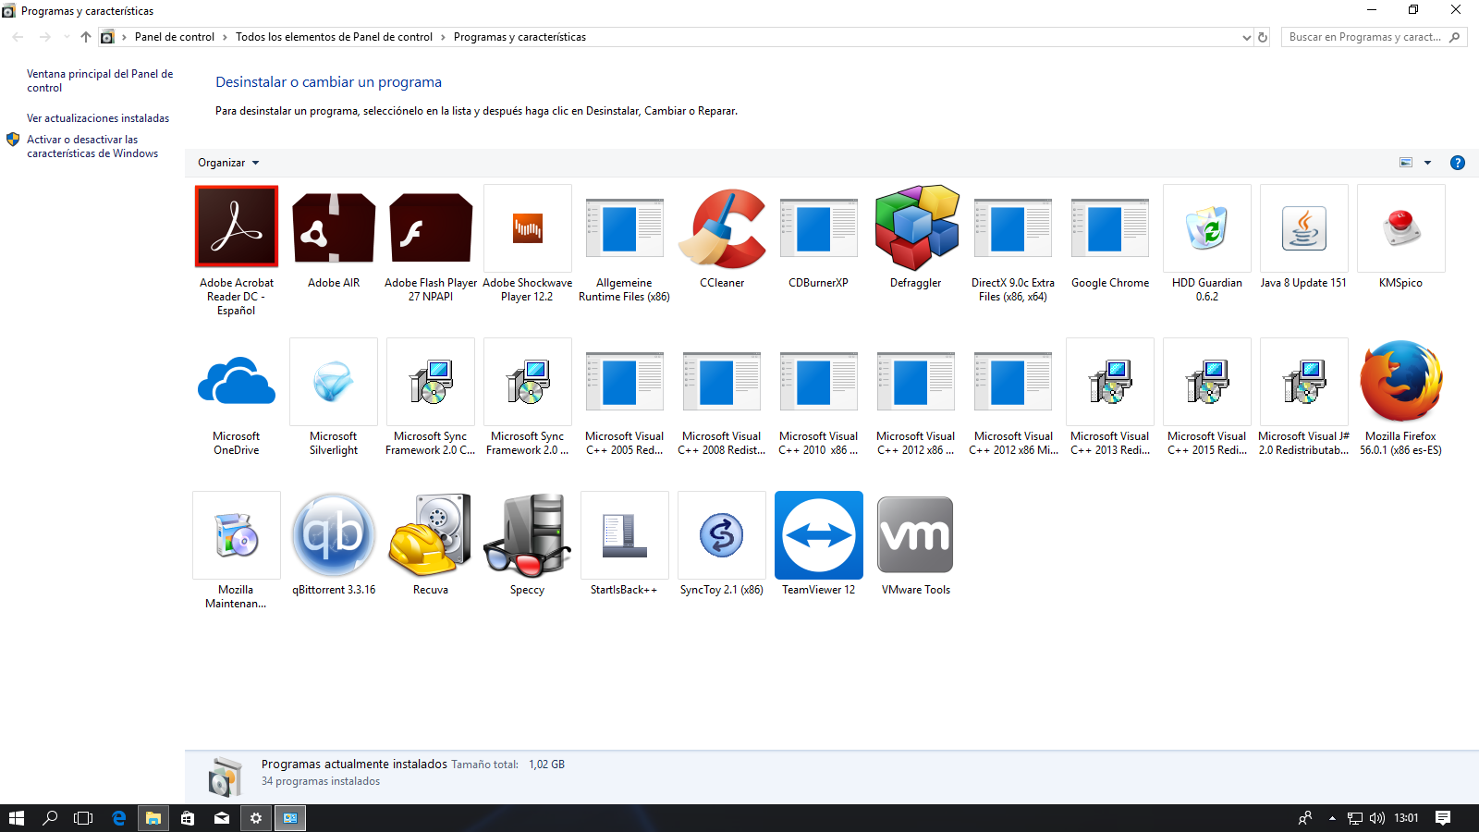Select Microsoft Visual C++ 2008 Redistributable icon
Image resolution: width=1479 pixels, height=832 pixels.
coord(722,382)
